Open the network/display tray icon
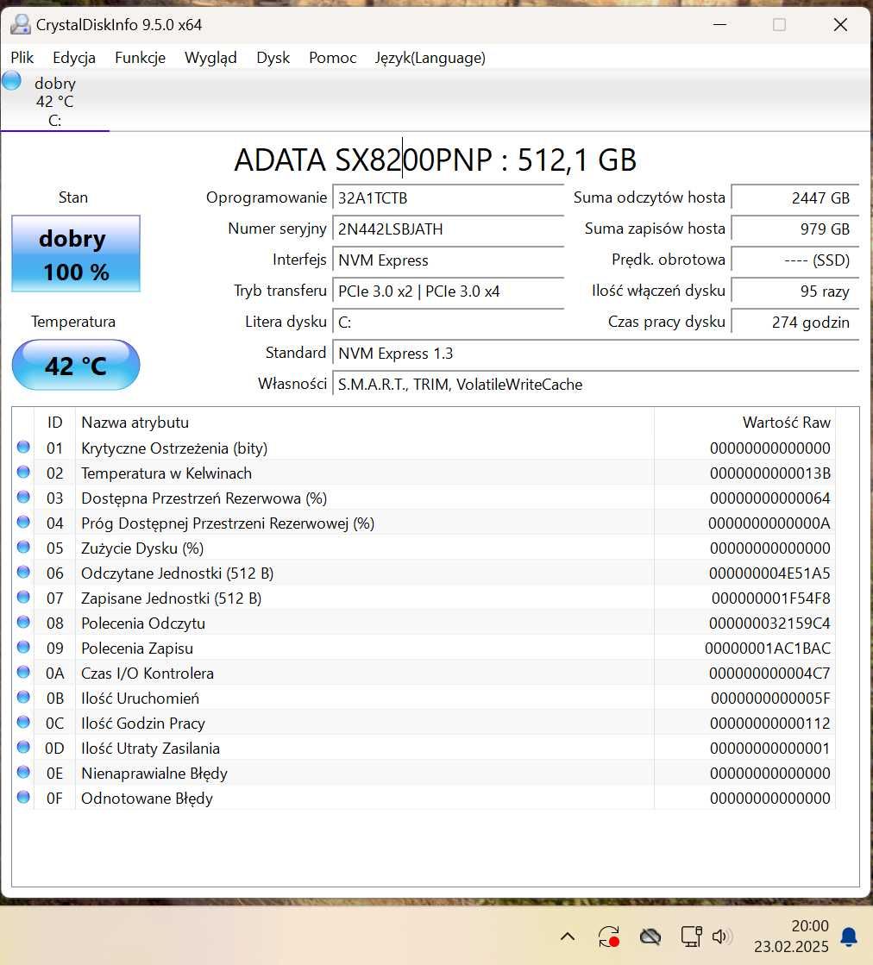Viewport: 873px width, 965px height. click(x=691, y=937)
